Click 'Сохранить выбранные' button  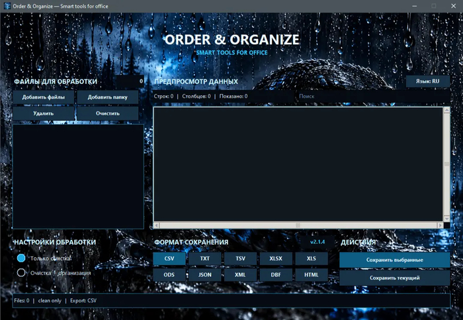394,260
